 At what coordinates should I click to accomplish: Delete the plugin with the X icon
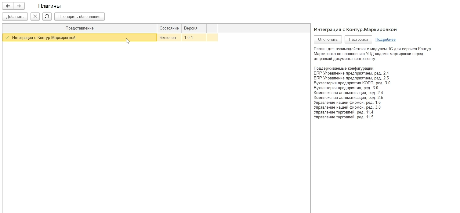(x=35, y=16)
